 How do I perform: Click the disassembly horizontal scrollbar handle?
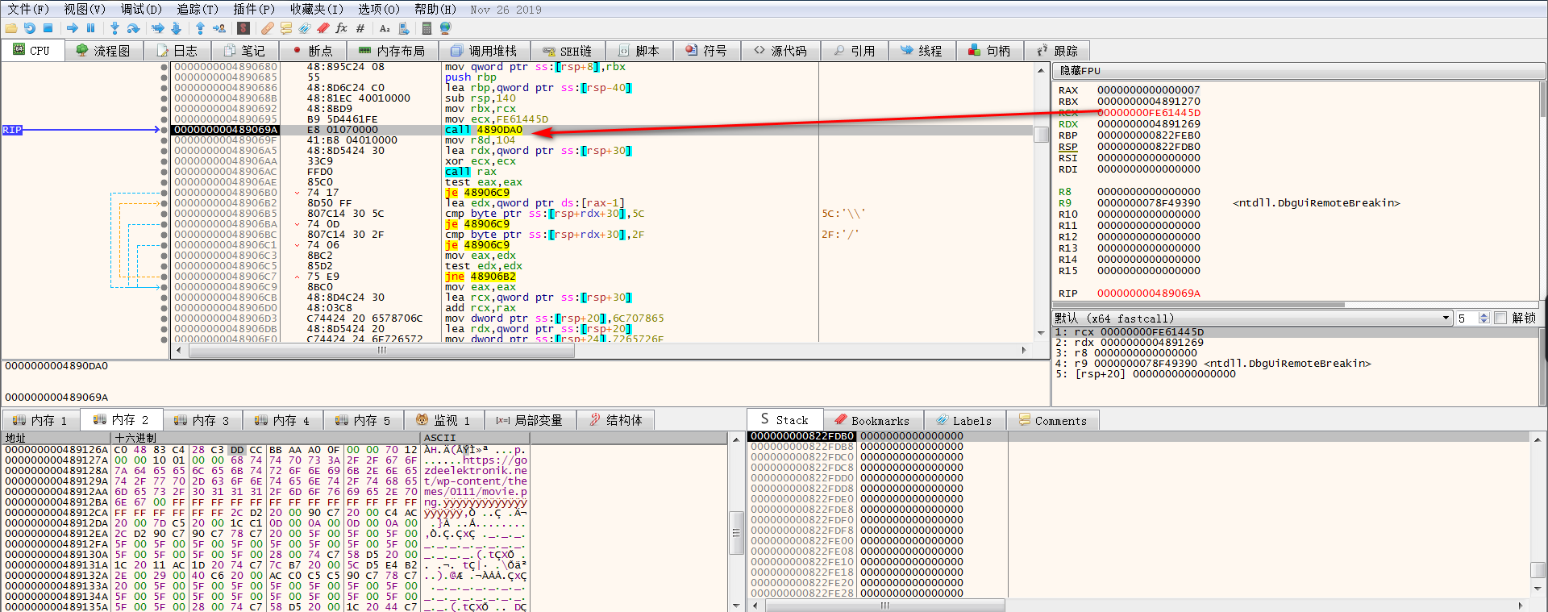click(382, 351)
